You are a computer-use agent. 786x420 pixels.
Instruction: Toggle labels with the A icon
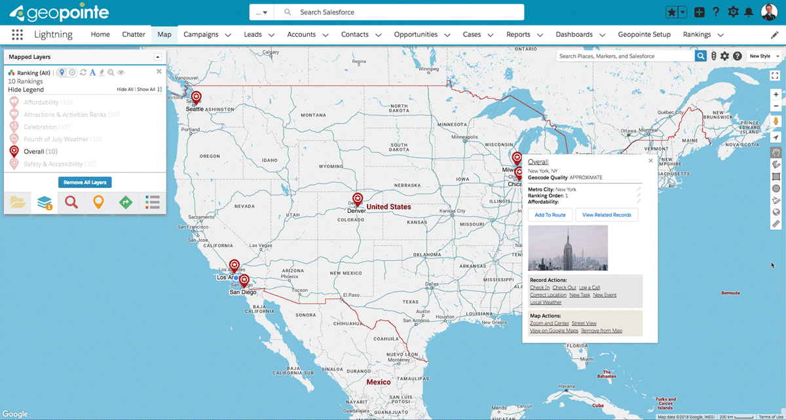coord(92,73)
